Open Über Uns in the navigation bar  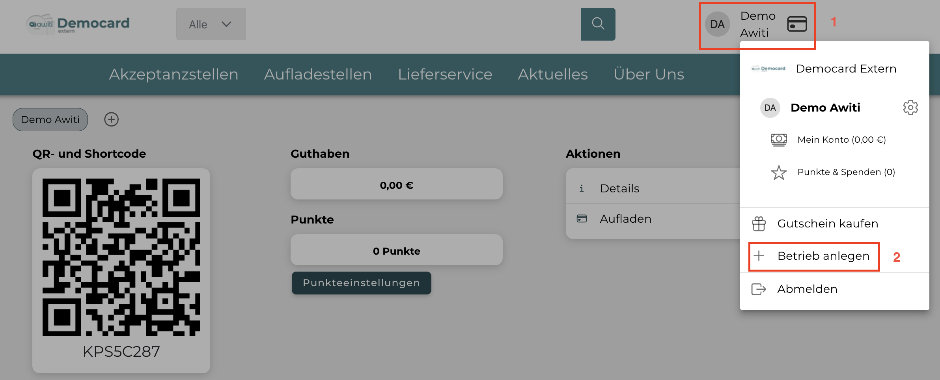[649, 75]
